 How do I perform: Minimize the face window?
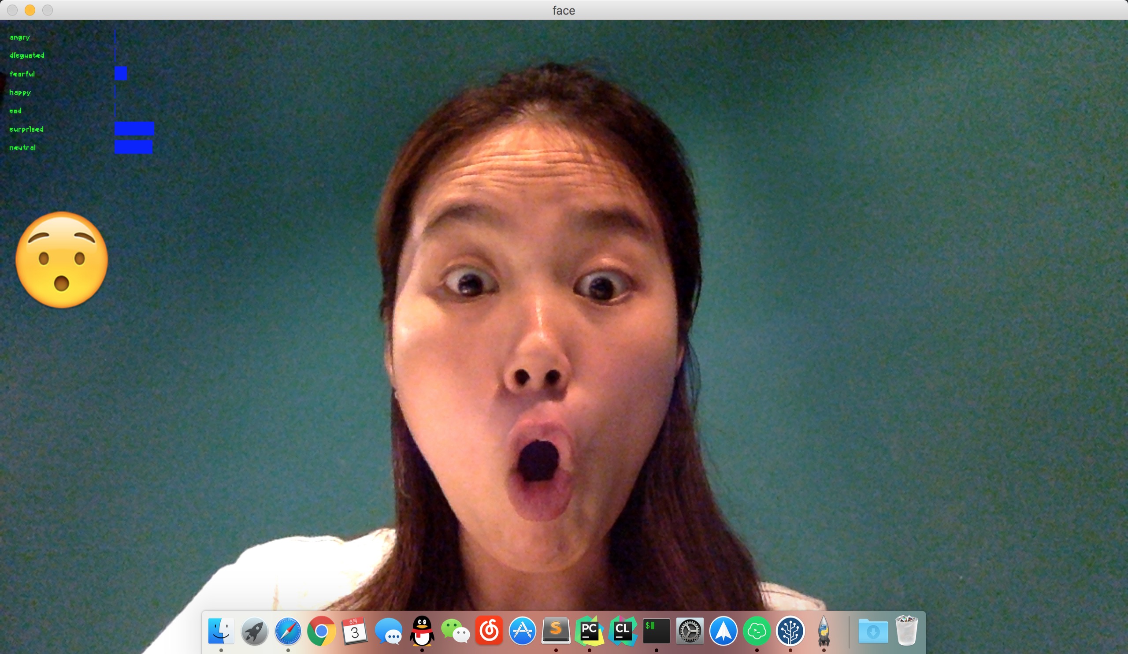coord(30,10)
